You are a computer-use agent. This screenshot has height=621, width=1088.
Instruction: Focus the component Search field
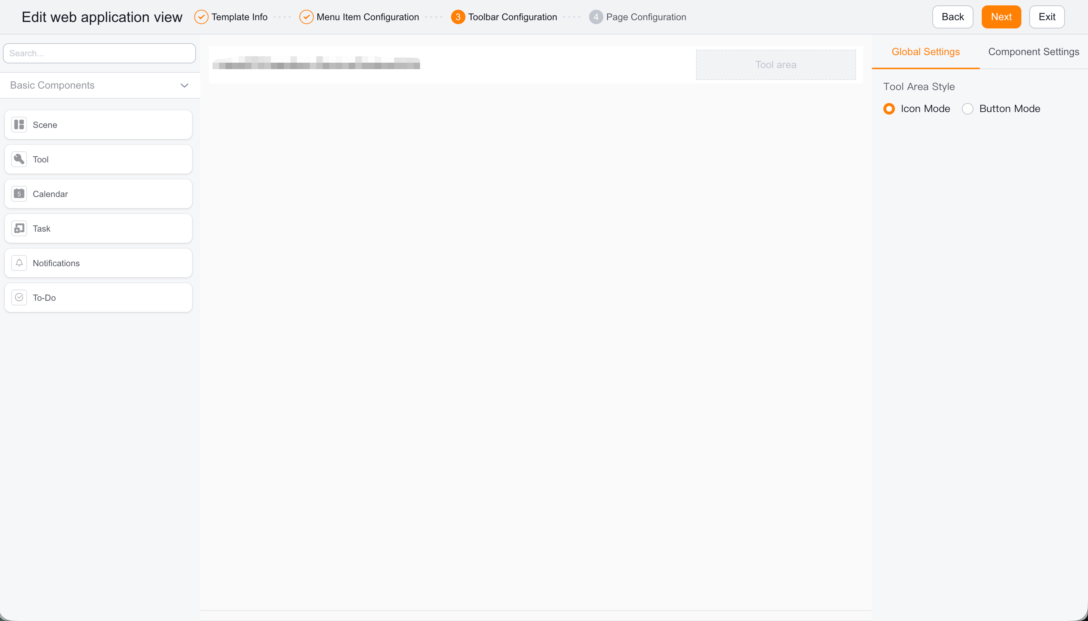(x=99, y=53)
